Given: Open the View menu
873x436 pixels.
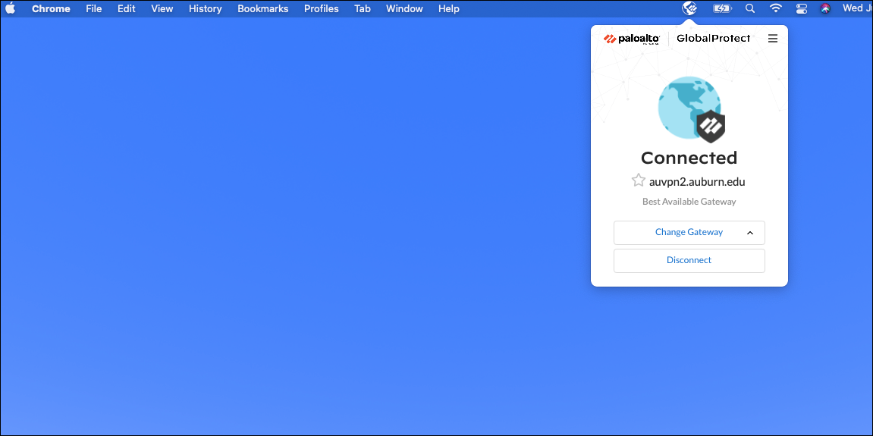Looking at the screenshot, I should 162,9.
